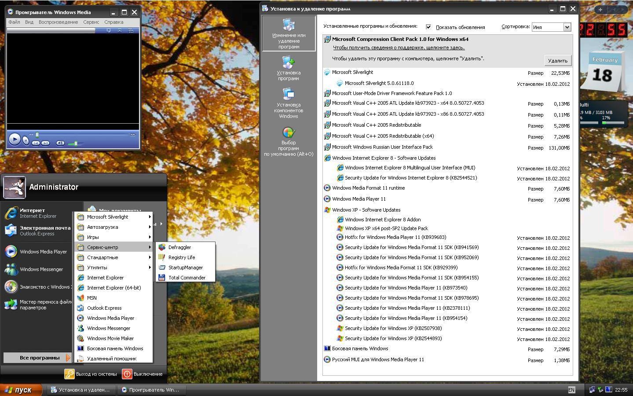The height and width of the screenshot is (396, 633).
Task: Click the пуск Start button
Action: (x=21, y=390)
